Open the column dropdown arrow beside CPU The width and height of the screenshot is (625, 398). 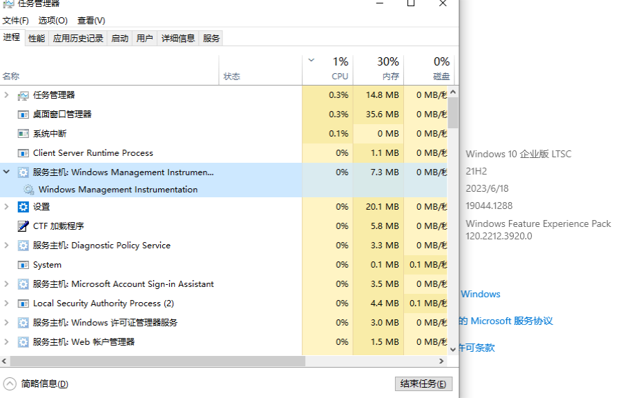coord(311,61)
